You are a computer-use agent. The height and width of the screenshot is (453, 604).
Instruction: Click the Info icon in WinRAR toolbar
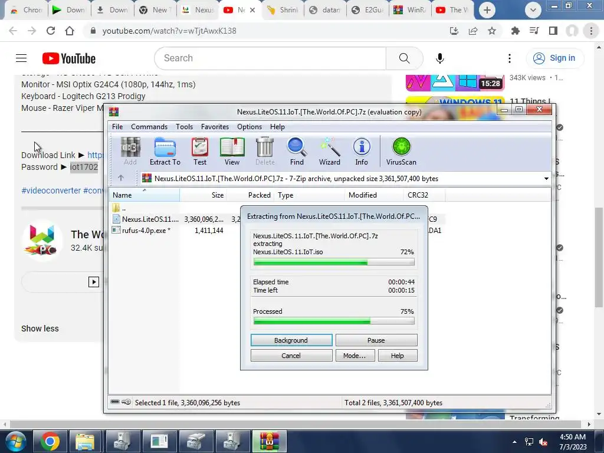(x=362, y=151)
